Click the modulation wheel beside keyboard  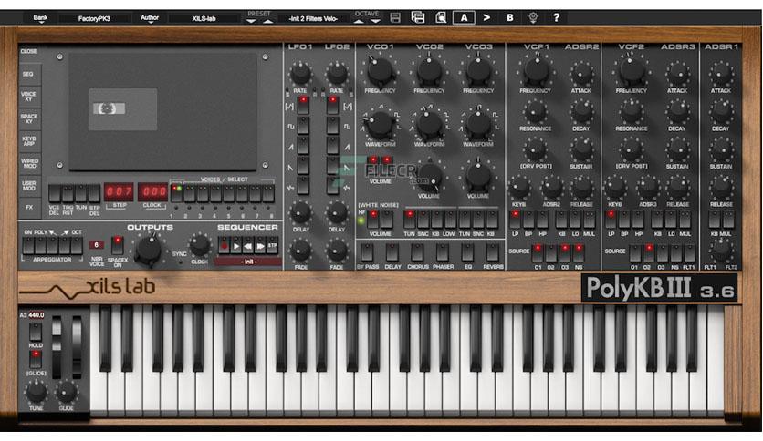(77, 347)
